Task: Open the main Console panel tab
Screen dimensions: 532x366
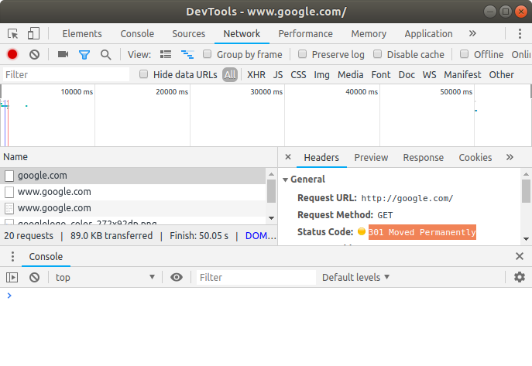Action: (137, 34)
